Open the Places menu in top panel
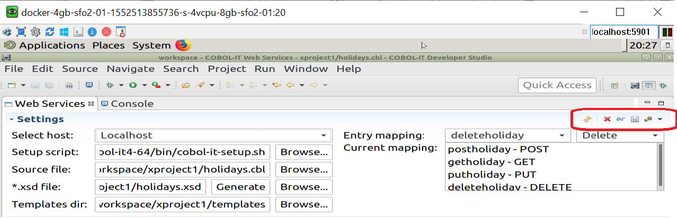677x219 pixels. click(109, 45)
